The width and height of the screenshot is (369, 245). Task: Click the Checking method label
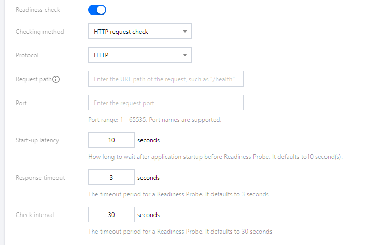point(40,32)
